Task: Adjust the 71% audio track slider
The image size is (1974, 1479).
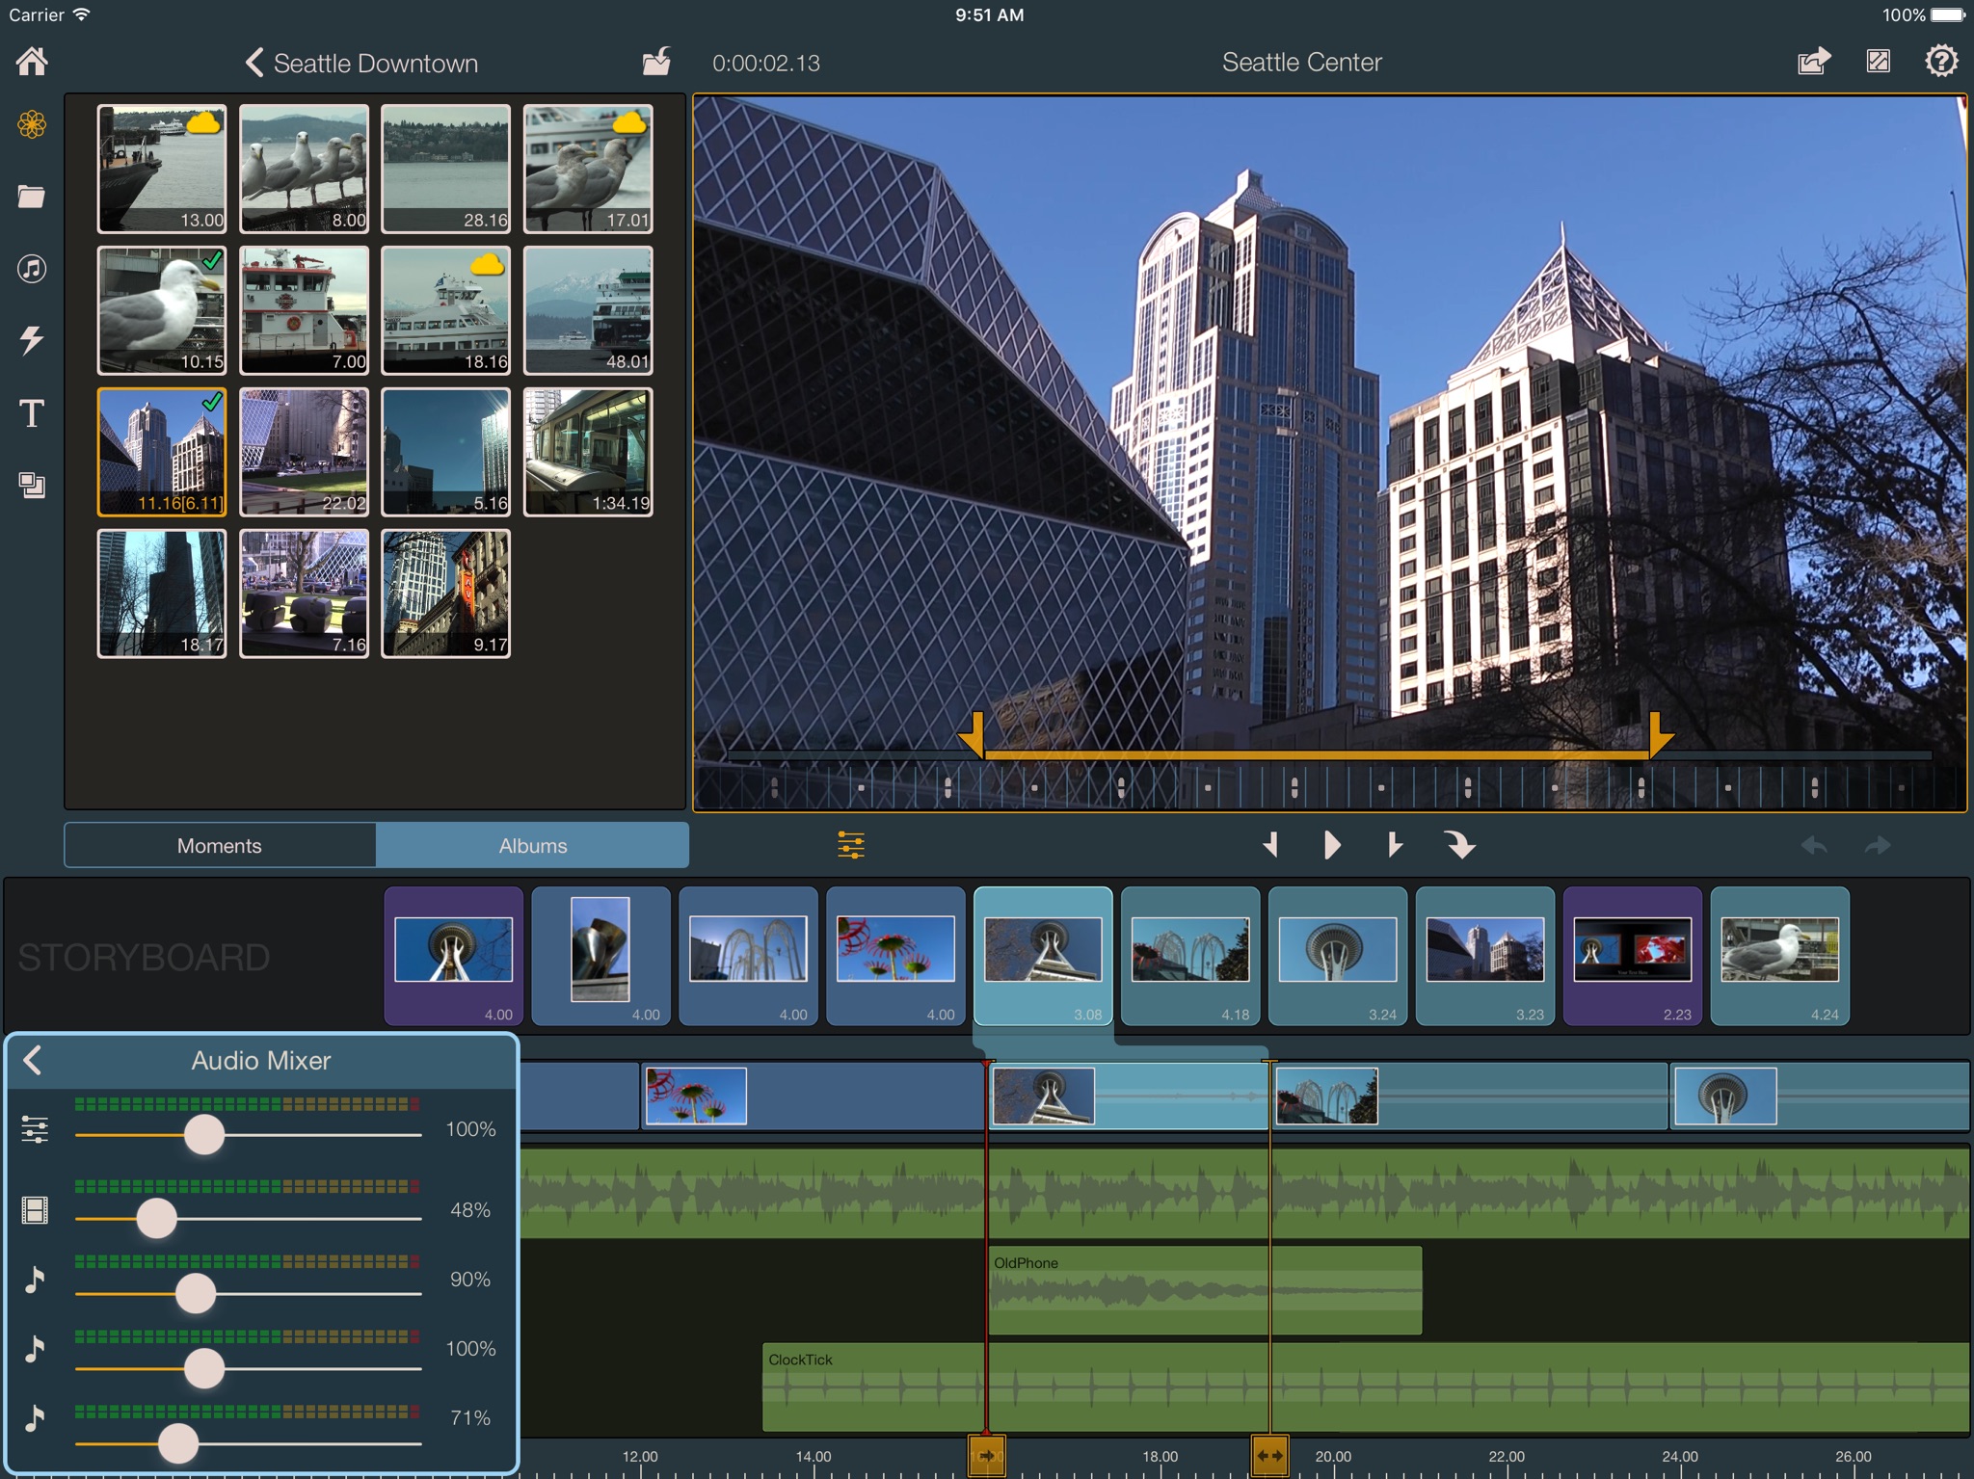Action: [x=178, y=1443]
